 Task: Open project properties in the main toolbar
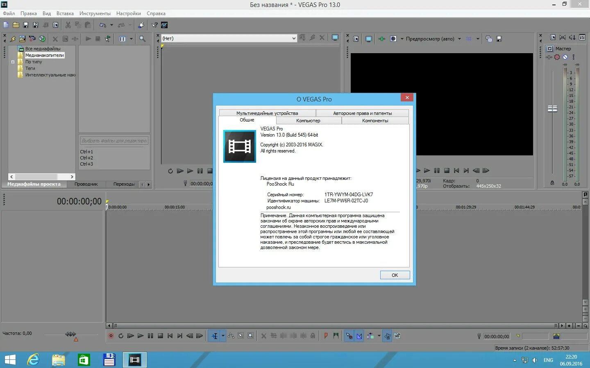[56, 25]
